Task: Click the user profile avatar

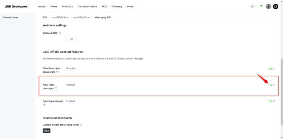Action: [x=268, y=6]
